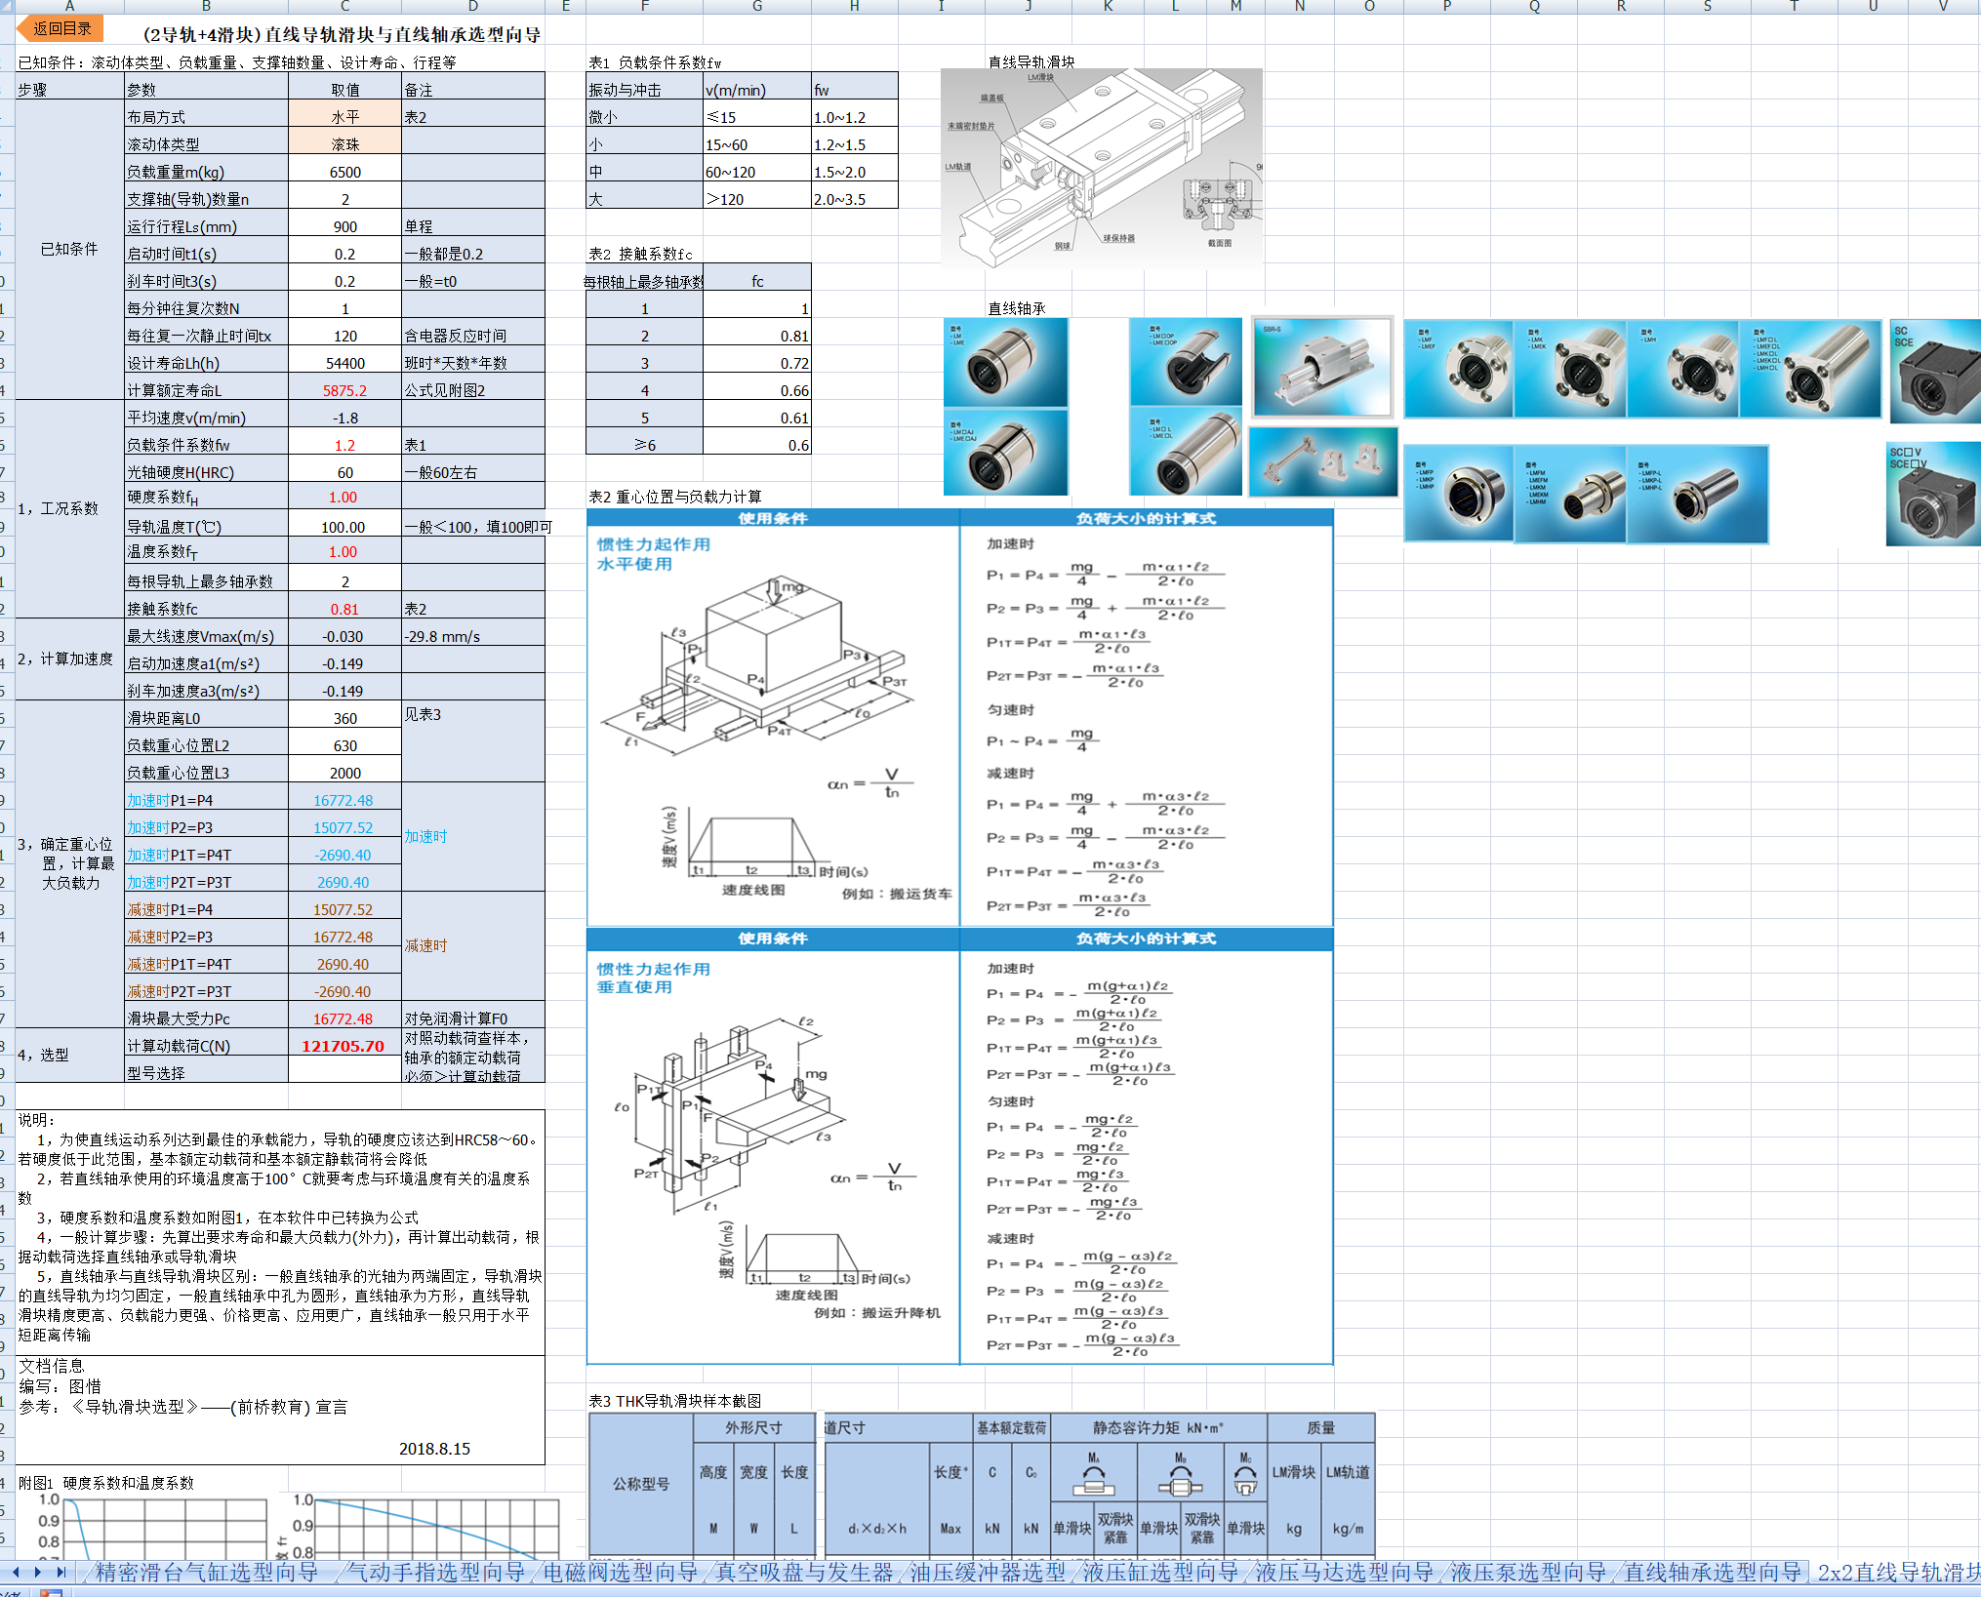The height and width of the screenshot is (1597, 1981).
Task: Click the SC-V SCE-V housing block image
Action: 1934,494
